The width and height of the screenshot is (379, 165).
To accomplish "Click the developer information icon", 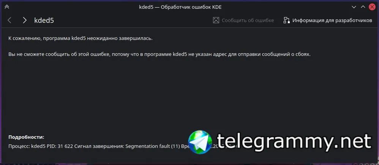I will point(287,20).
